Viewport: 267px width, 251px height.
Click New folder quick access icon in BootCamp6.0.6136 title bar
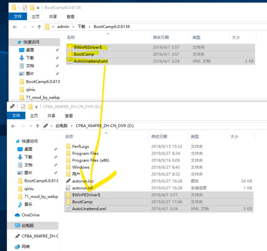coord(32,7)
